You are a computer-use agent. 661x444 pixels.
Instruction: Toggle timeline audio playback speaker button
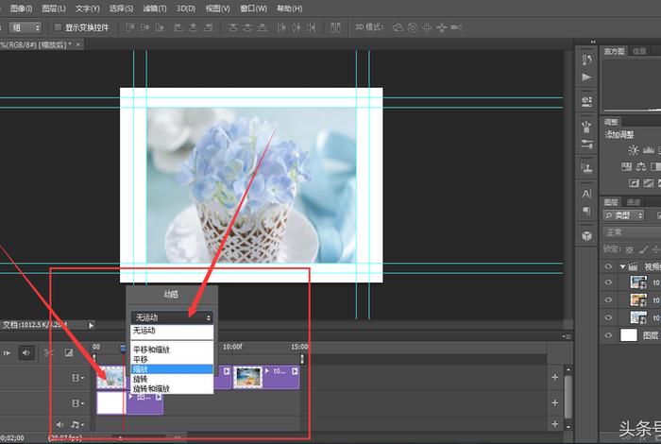point(26,353)
